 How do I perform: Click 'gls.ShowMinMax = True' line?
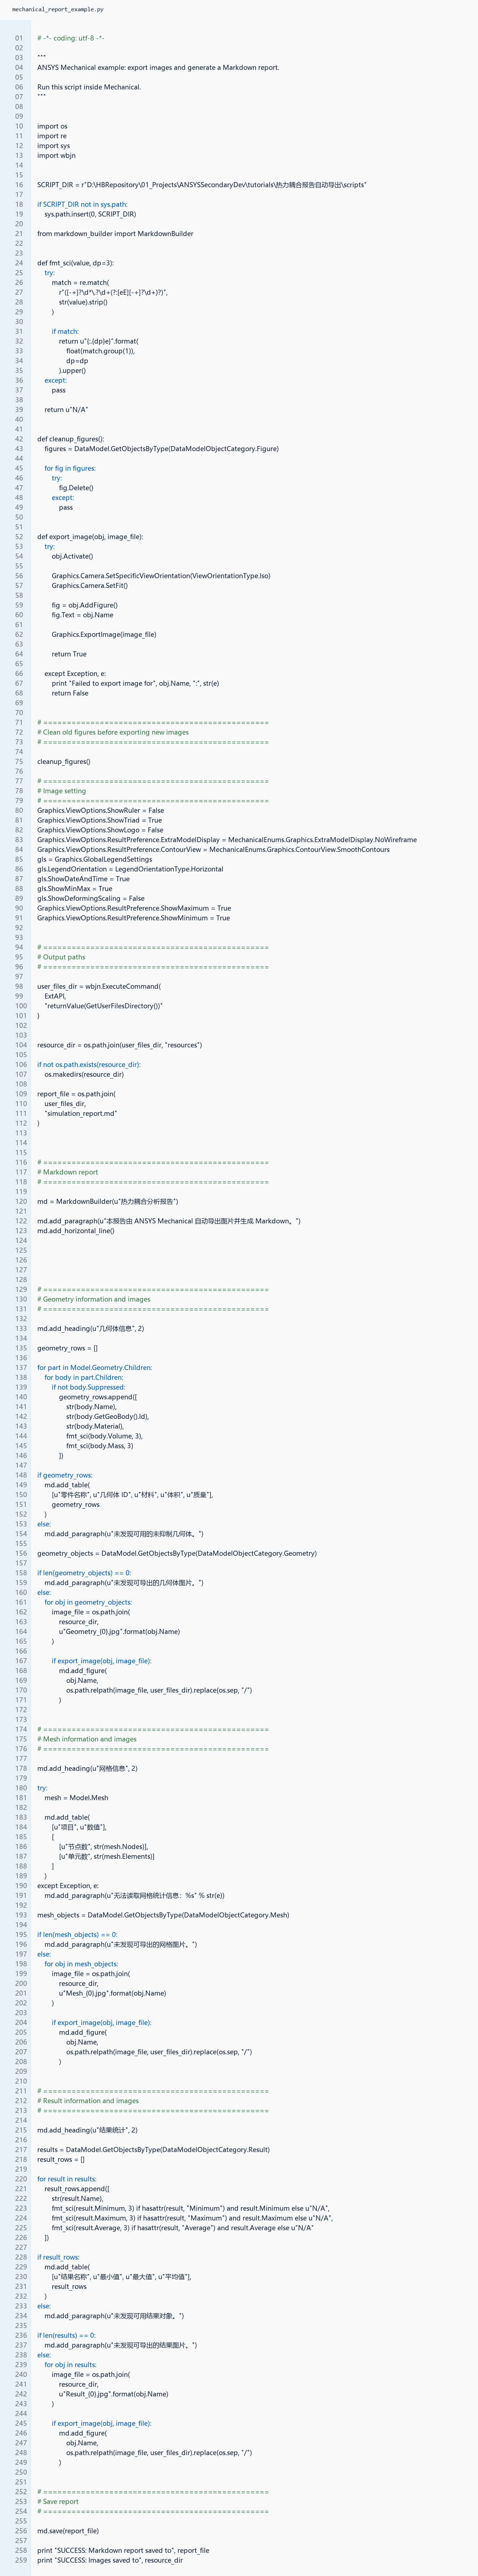click(x=75, y=889)
